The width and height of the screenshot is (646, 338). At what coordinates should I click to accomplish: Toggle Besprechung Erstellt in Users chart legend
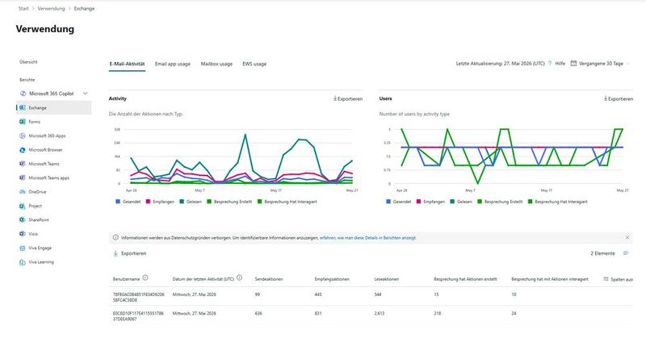500,202
